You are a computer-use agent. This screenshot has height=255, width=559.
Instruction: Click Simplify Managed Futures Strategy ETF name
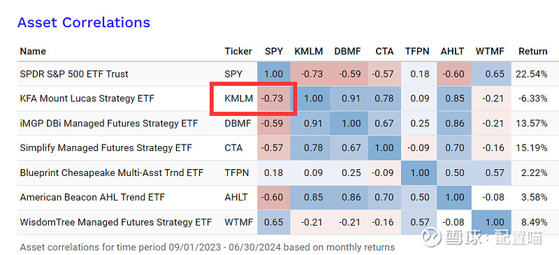(106, 147)
